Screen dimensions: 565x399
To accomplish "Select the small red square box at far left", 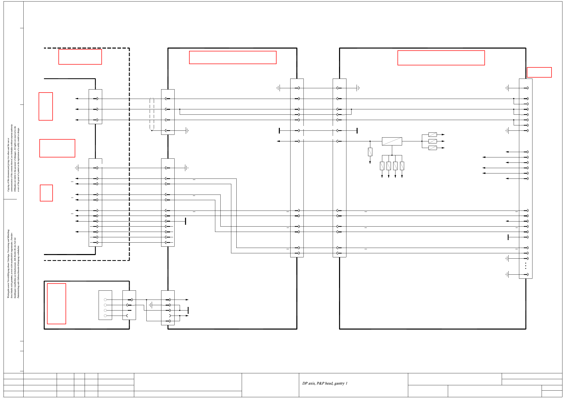I will (x=46, y=193).
